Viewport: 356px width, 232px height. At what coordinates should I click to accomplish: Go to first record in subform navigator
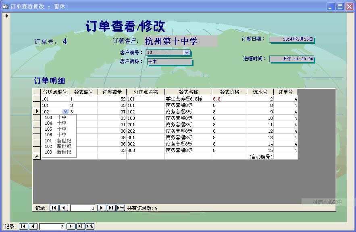(x=54, y=208)
